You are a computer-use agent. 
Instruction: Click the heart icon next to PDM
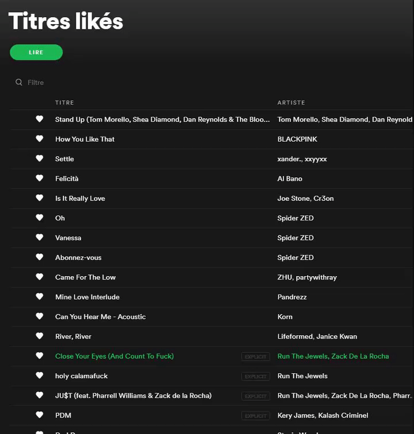tap(39, 415)
